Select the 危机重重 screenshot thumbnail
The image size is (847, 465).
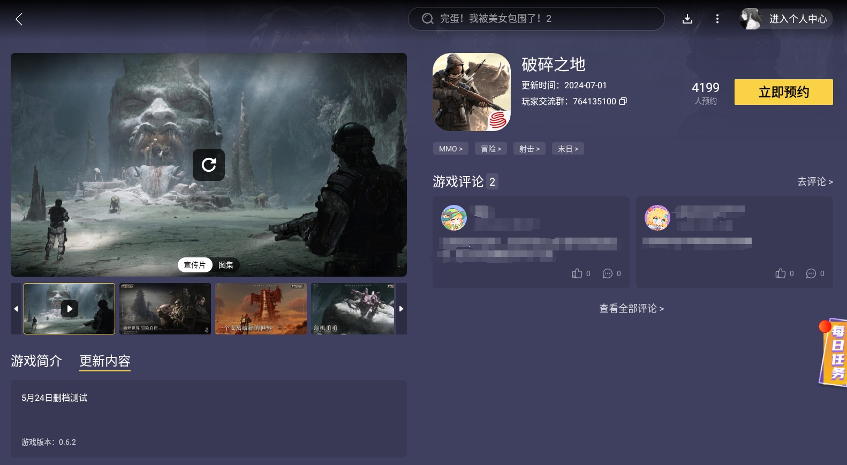click(353, 309)
